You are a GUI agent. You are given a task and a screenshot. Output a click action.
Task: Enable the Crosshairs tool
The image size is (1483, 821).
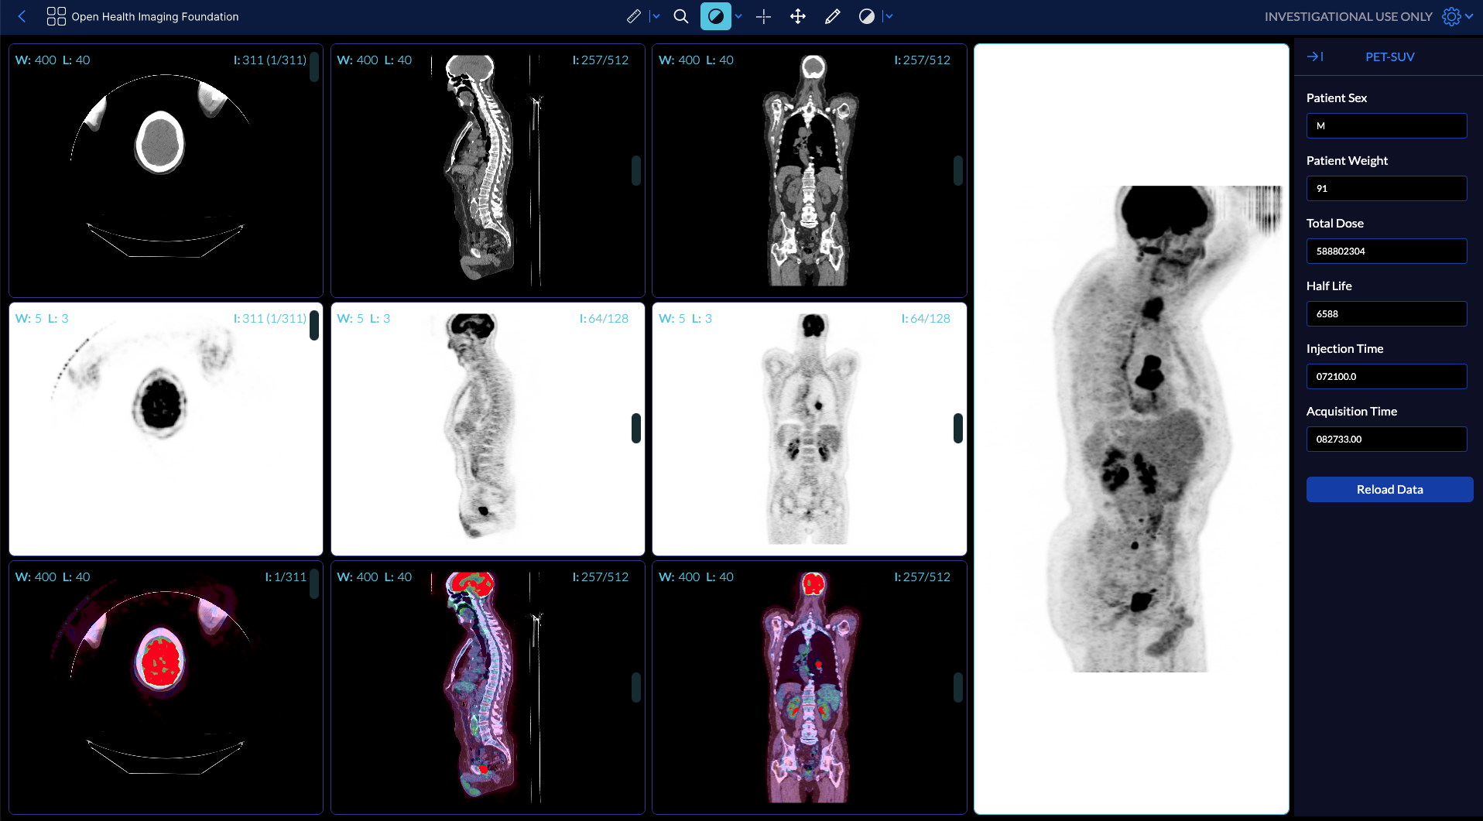tap(763, 16)
